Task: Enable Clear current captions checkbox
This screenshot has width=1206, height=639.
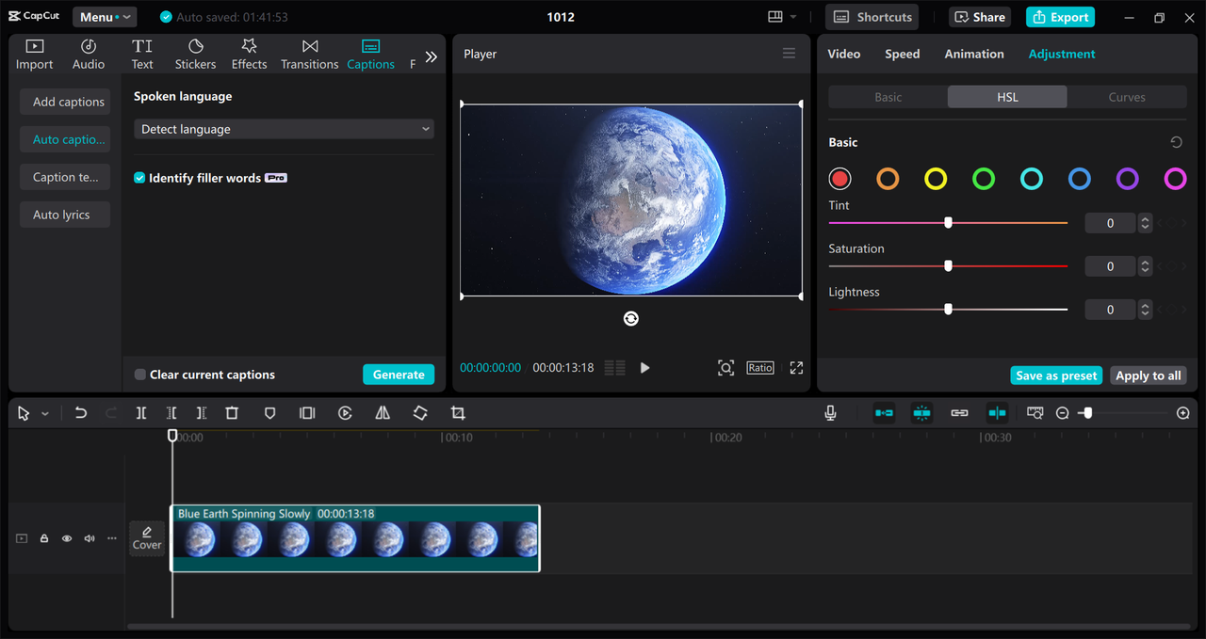Action: [x=140, y=375]
